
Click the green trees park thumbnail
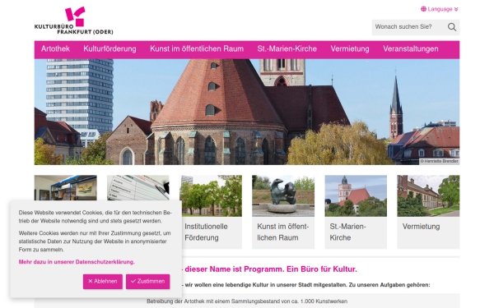[x=211, y=195]
